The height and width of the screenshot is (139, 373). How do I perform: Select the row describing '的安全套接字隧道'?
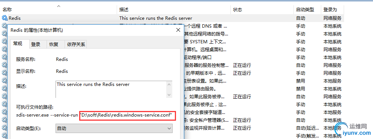tap(205, 112)
